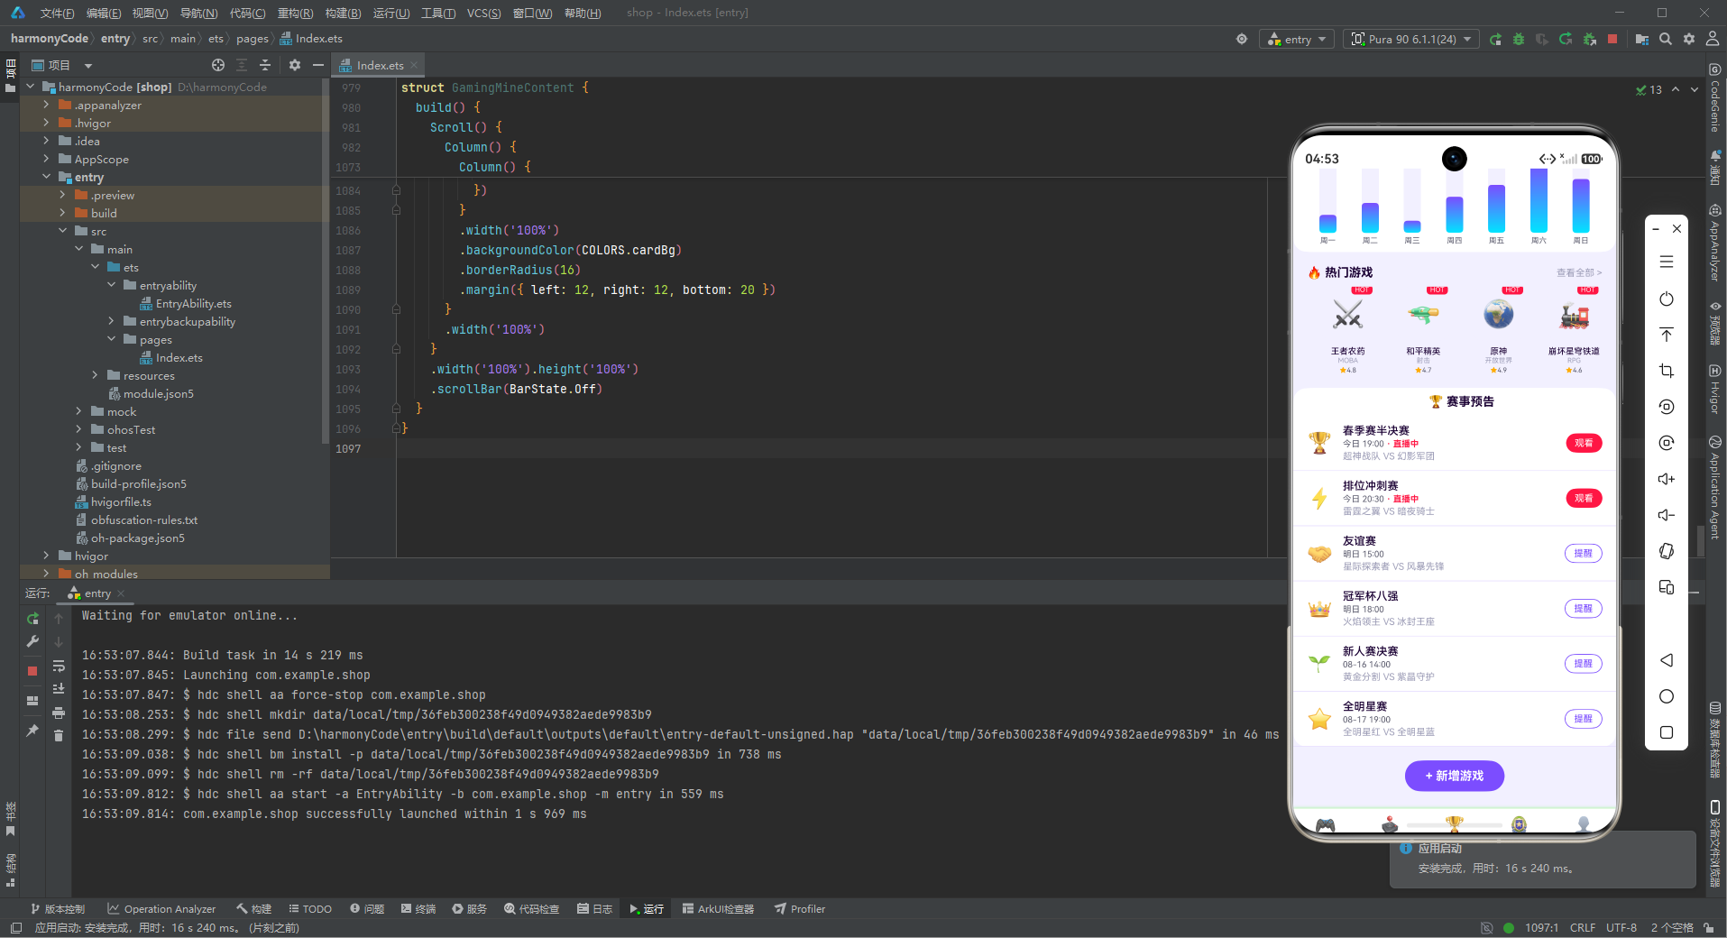Viewport: 1727px width, 938px height.
Task: Click the project tree vertical scrollbar
Action: [326, 262]
